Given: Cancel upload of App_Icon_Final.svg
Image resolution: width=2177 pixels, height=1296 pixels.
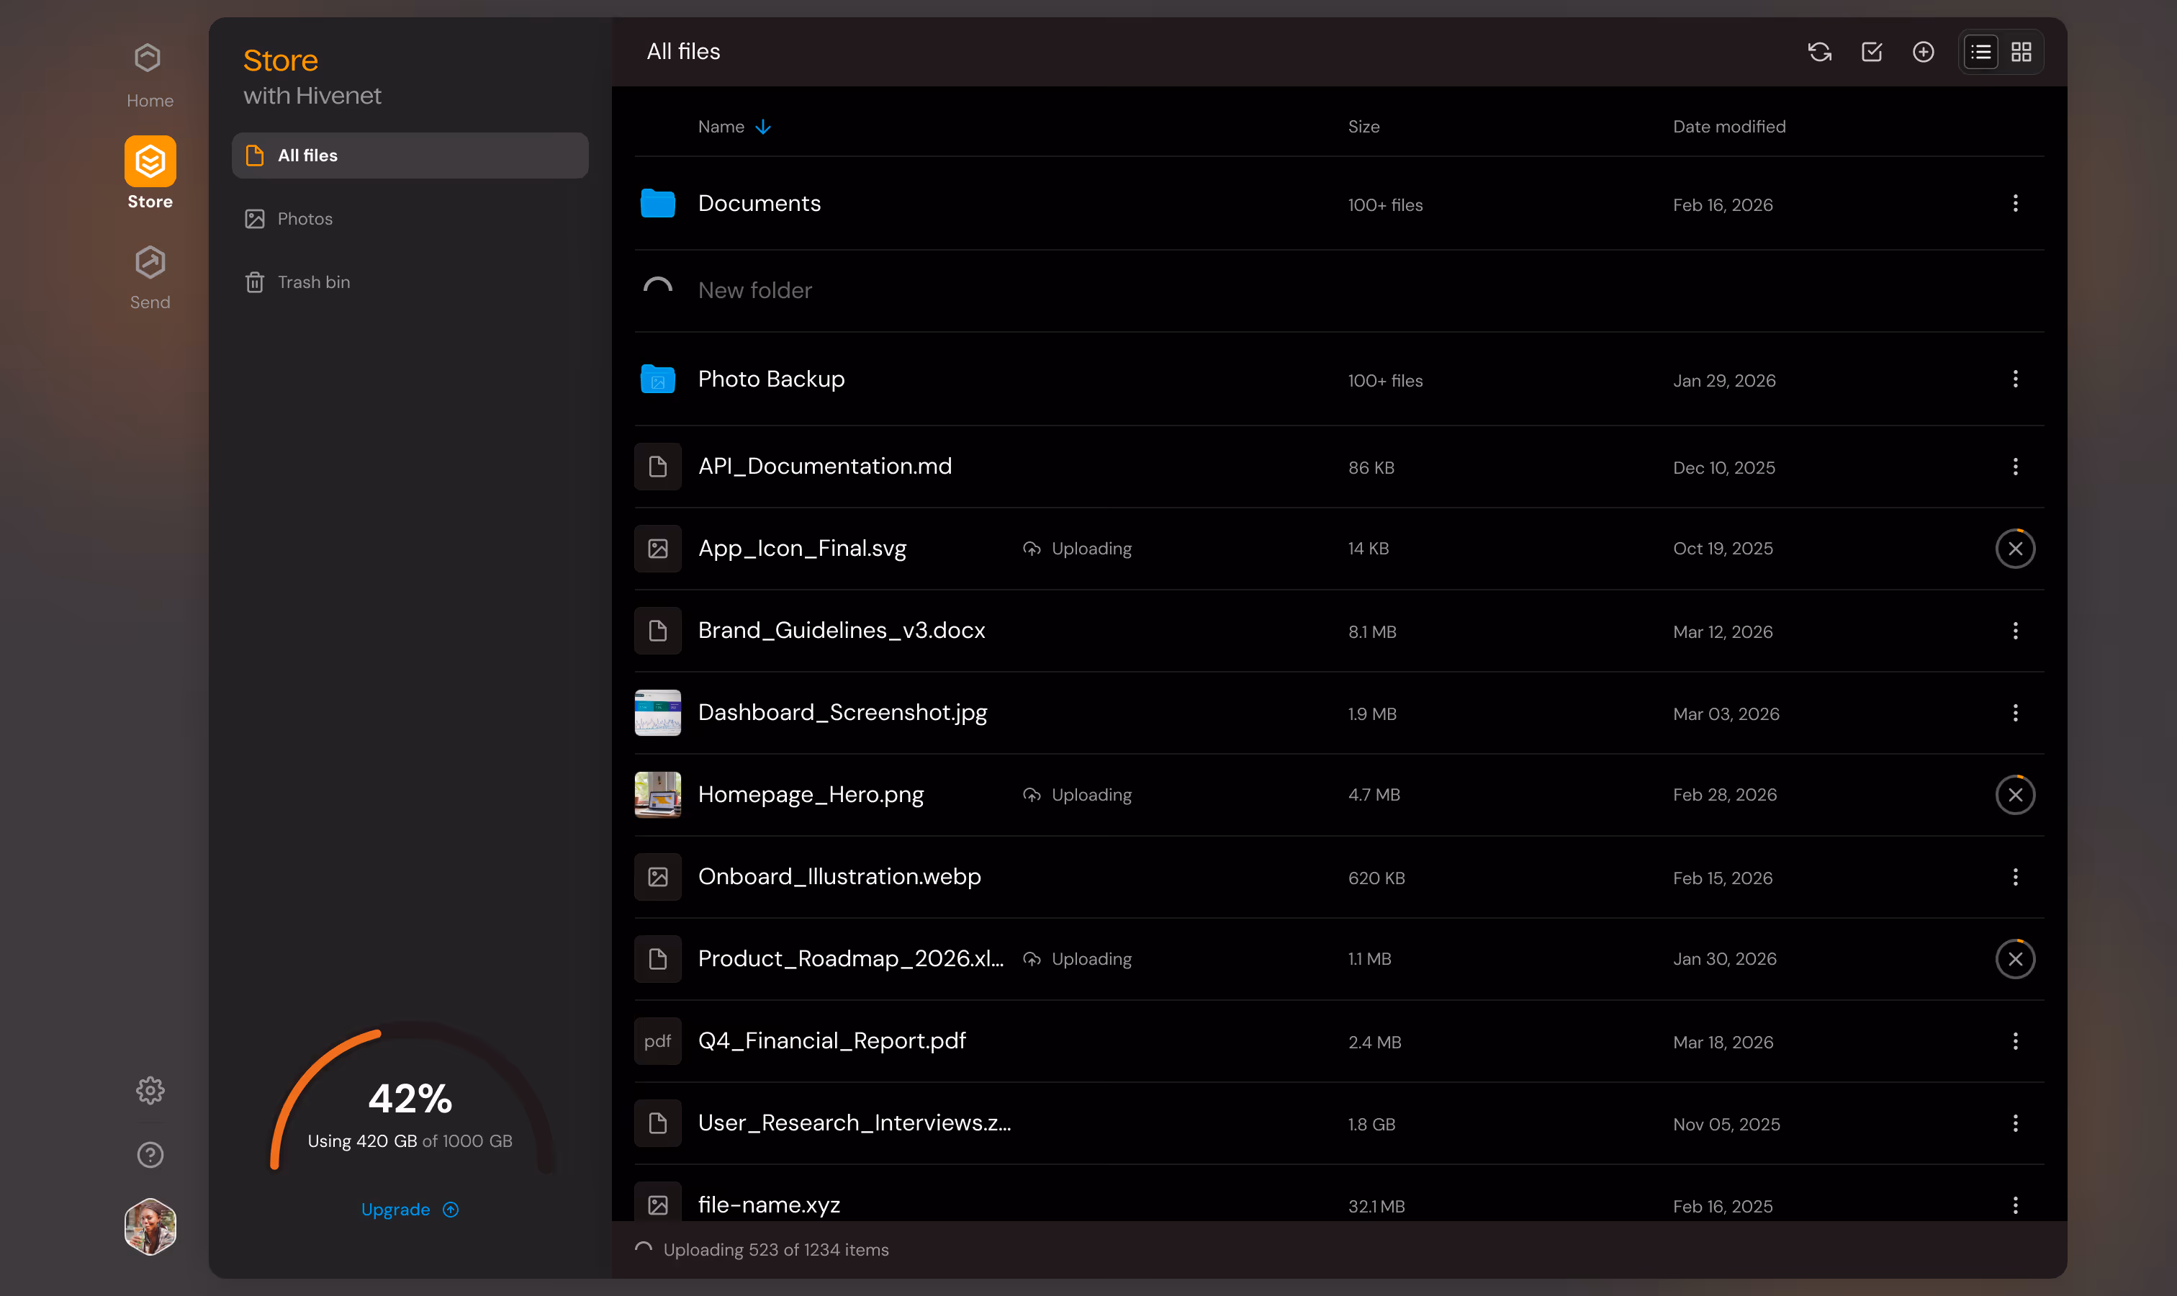Looking at the screenshot, I should [x=2014, y=549].
